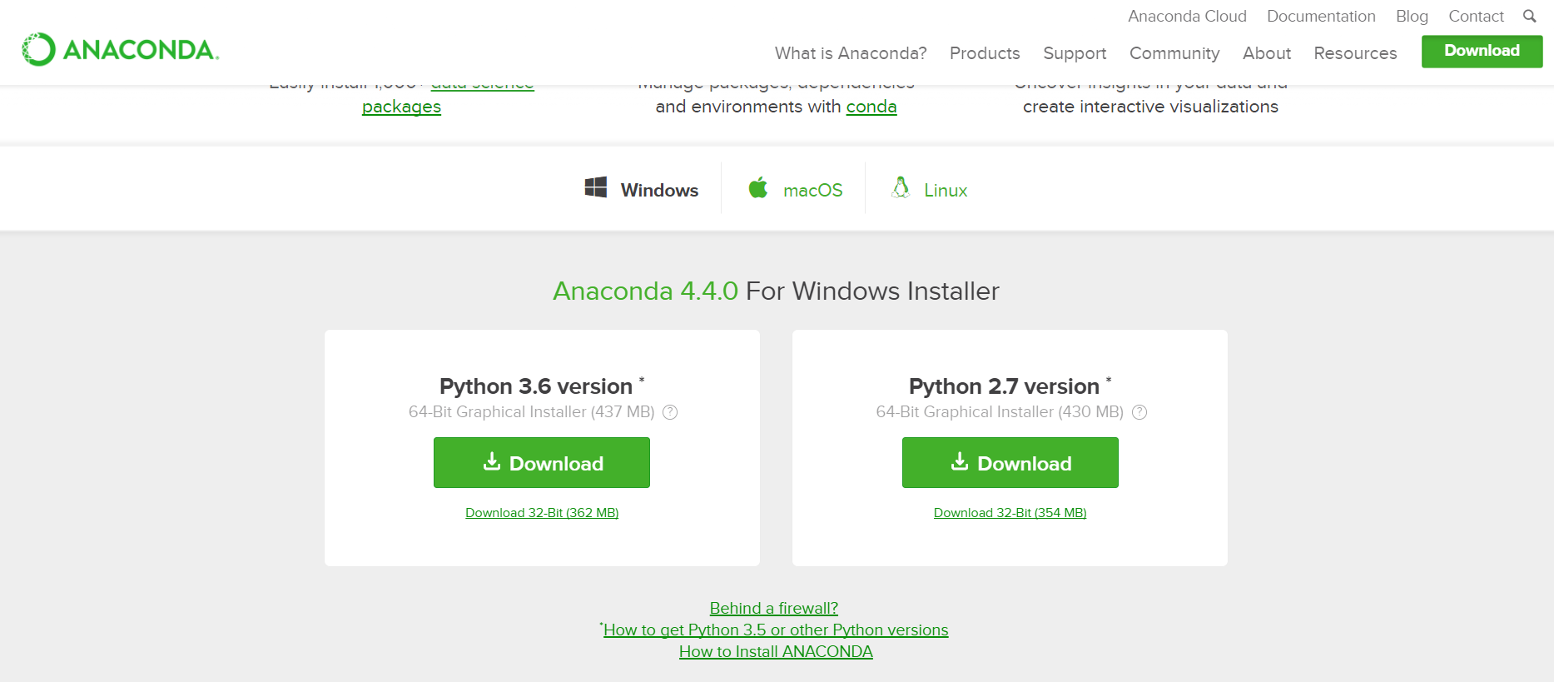
Task: Open the Resources menu
Action: coord(1355,53)
